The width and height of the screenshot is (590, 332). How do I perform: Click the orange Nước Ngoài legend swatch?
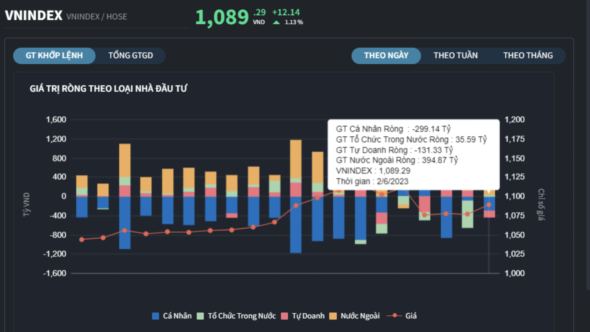point(333,316)
